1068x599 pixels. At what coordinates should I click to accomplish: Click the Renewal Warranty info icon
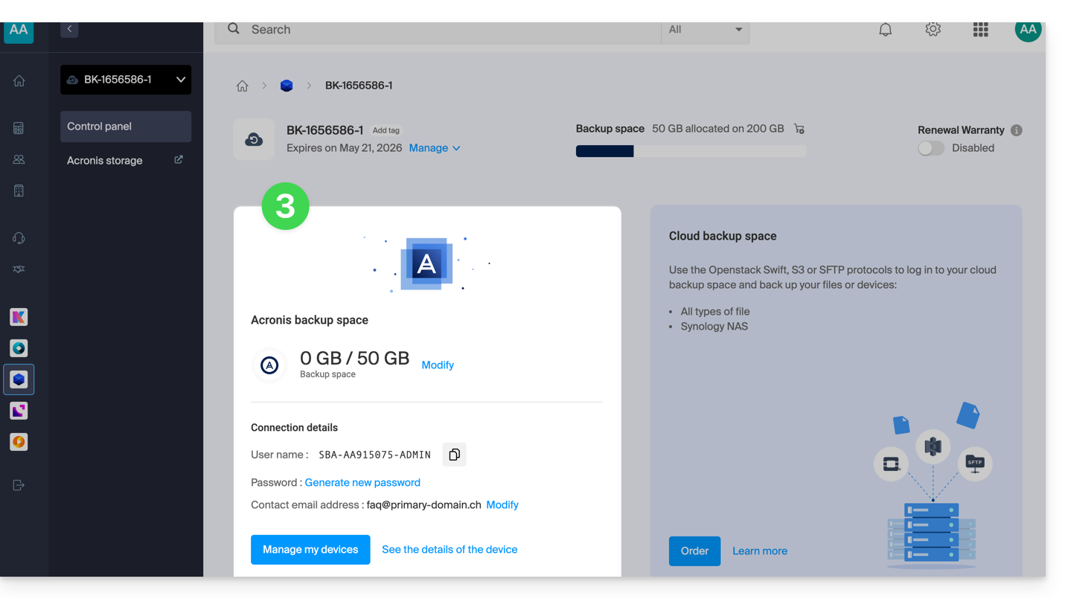click(x=1017, y=130)
